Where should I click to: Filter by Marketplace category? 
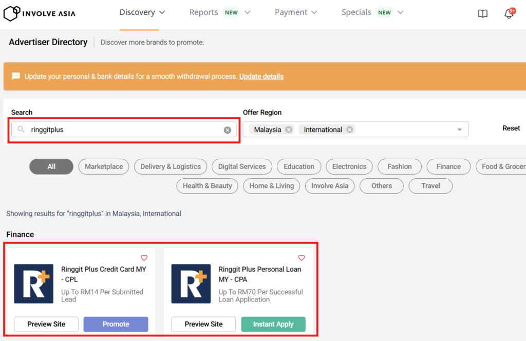click(x=104, y=166)
